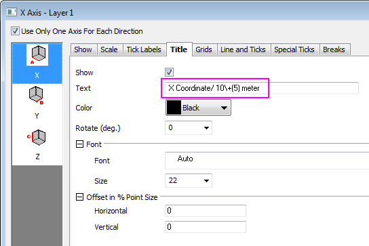Select the Z axis icon
Viewport: 369px width, 246px height.
pyautogui.click(x=37, y=138)
